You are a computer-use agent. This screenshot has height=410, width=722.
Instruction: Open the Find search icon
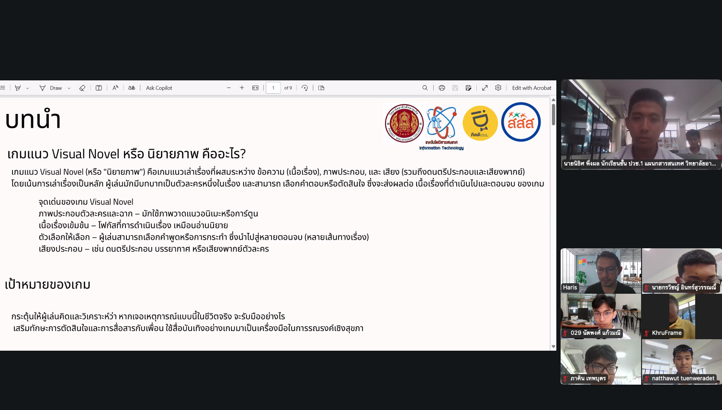425,88
